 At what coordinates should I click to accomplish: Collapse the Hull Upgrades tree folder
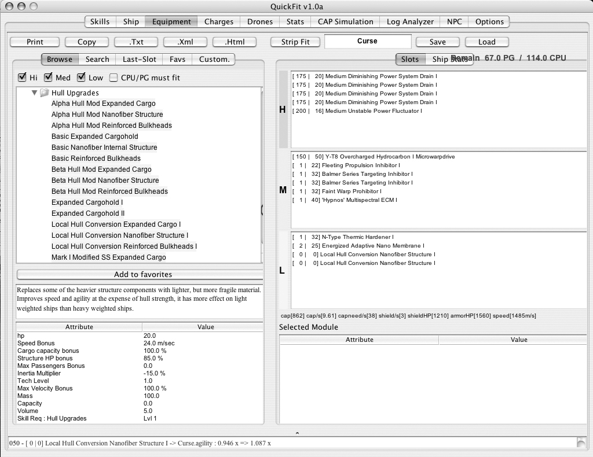(34, 93)
